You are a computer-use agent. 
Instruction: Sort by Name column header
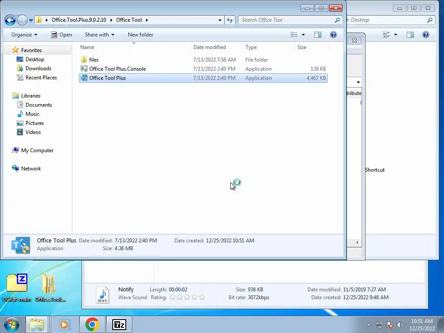coord(134,47)
